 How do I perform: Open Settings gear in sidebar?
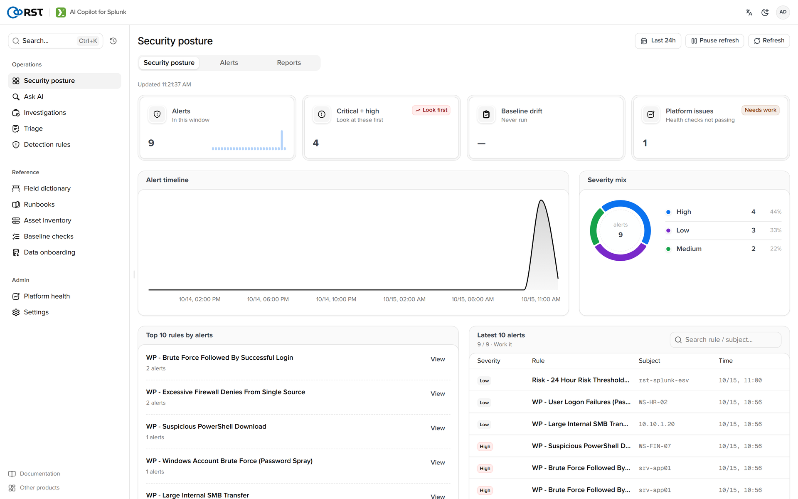[64, 312]
